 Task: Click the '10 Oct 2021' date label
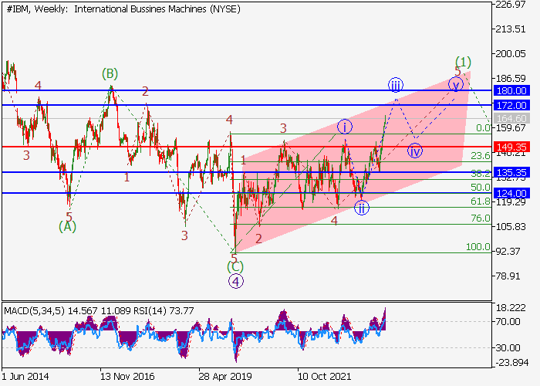pyautogui.click(x=324, y=377)
